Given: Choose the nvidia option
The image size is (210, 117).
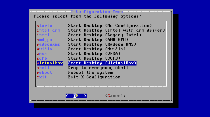Looking at the screenshot, I should (44, 49).
